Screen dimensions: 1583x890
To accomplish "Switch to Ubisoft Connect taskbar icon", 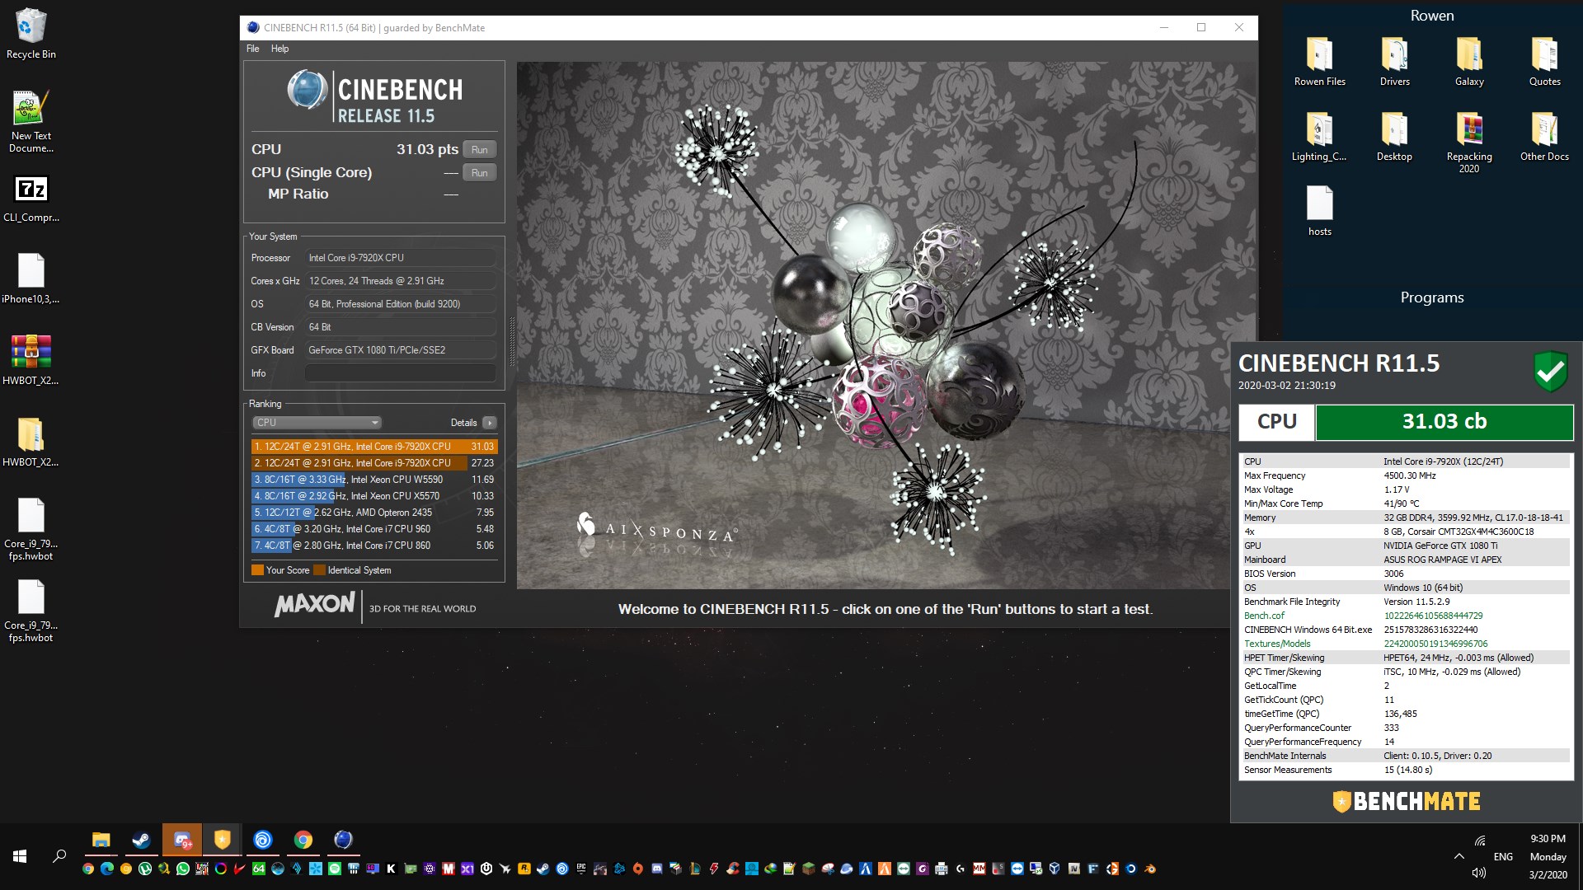I will pos(262,840).
